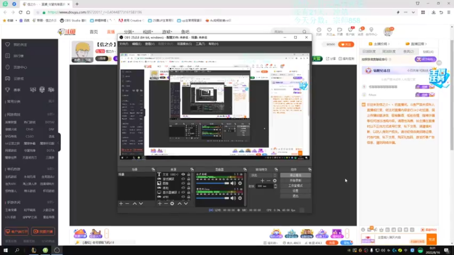Move scene down in Scenes panel
The height and width of the screenshot is (255, 454).
[x=141, y=203]
